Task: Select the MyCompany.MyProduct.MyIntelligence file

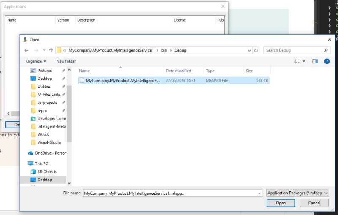Action: [174, 81]
